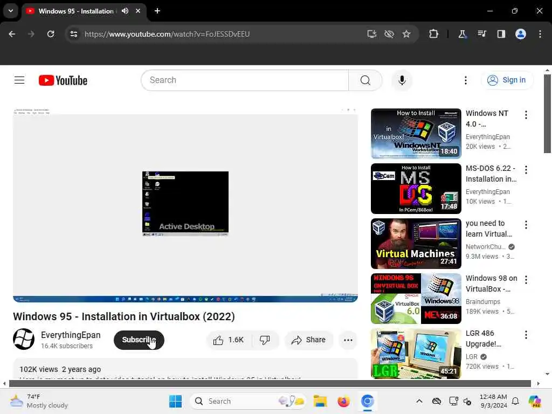Open the LGR 486 Upgrade thumbnail

(x=416, y=354)
